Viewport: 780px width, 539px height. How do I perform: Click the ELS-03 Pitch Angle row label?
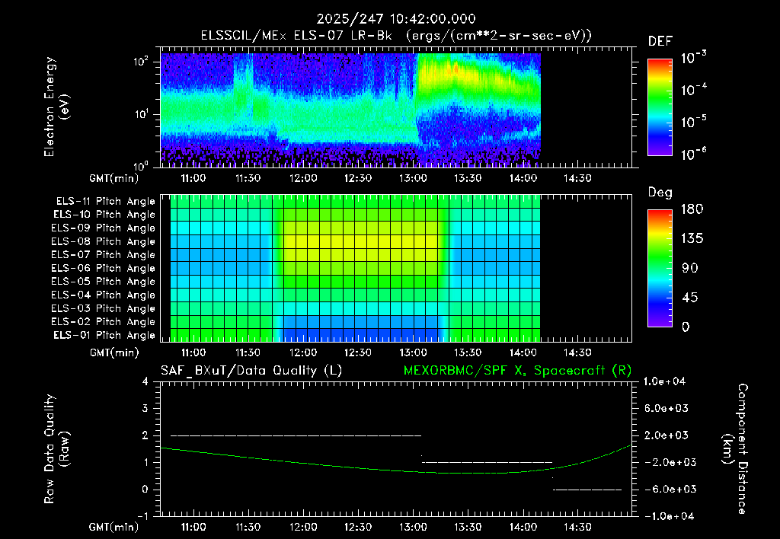(104, 308)
